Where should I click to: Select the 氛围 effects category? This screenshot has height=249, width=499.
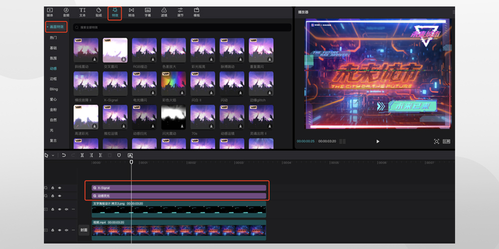click(x=53, y=58)
